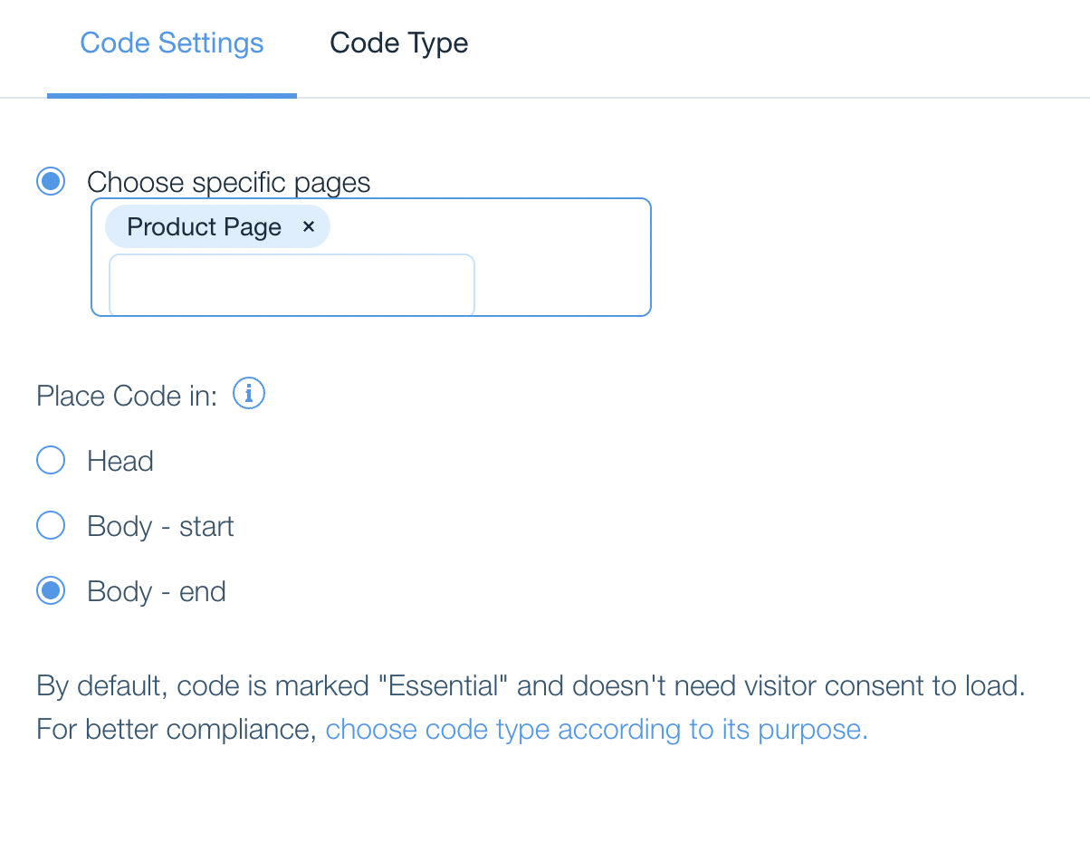1090x842 pixels.
Task: Click the page search input under Product Page
Action: pos(292,284)
